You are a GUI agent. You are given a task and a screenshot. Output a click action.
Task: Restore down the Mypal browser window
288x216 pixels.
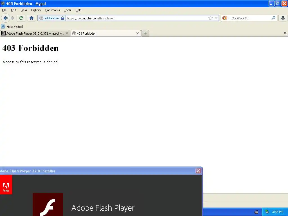coord(278,4)
